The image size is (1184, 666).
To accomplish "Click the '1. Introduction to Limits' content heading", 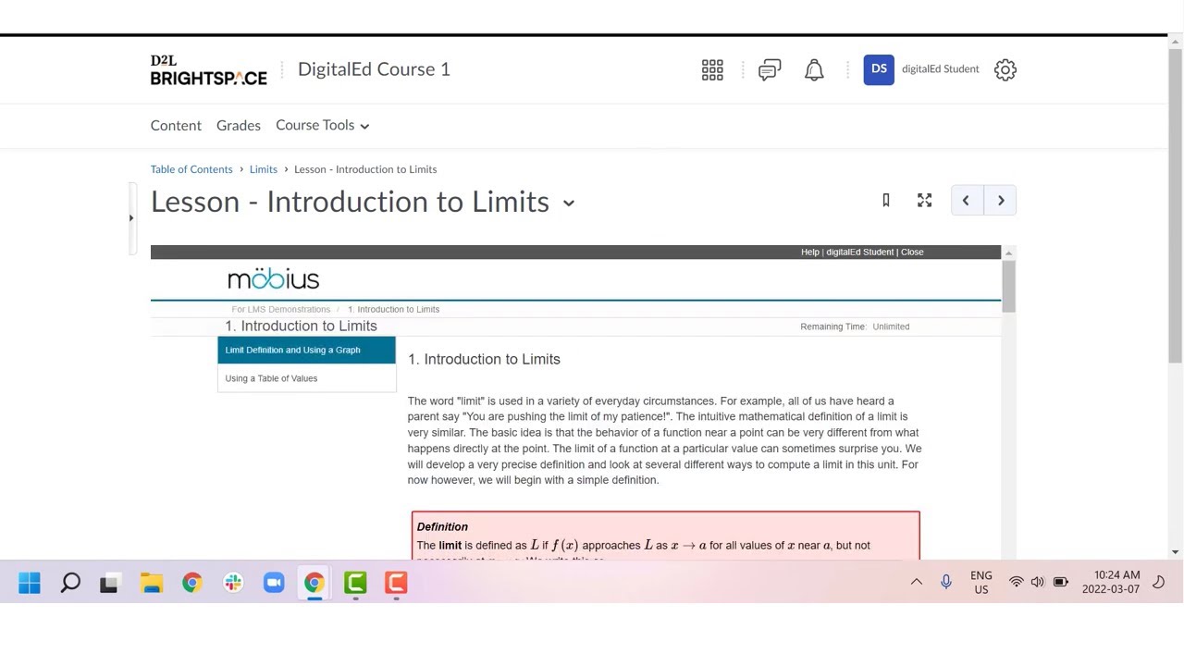I will pyautogui.click(x=484, y=360).
